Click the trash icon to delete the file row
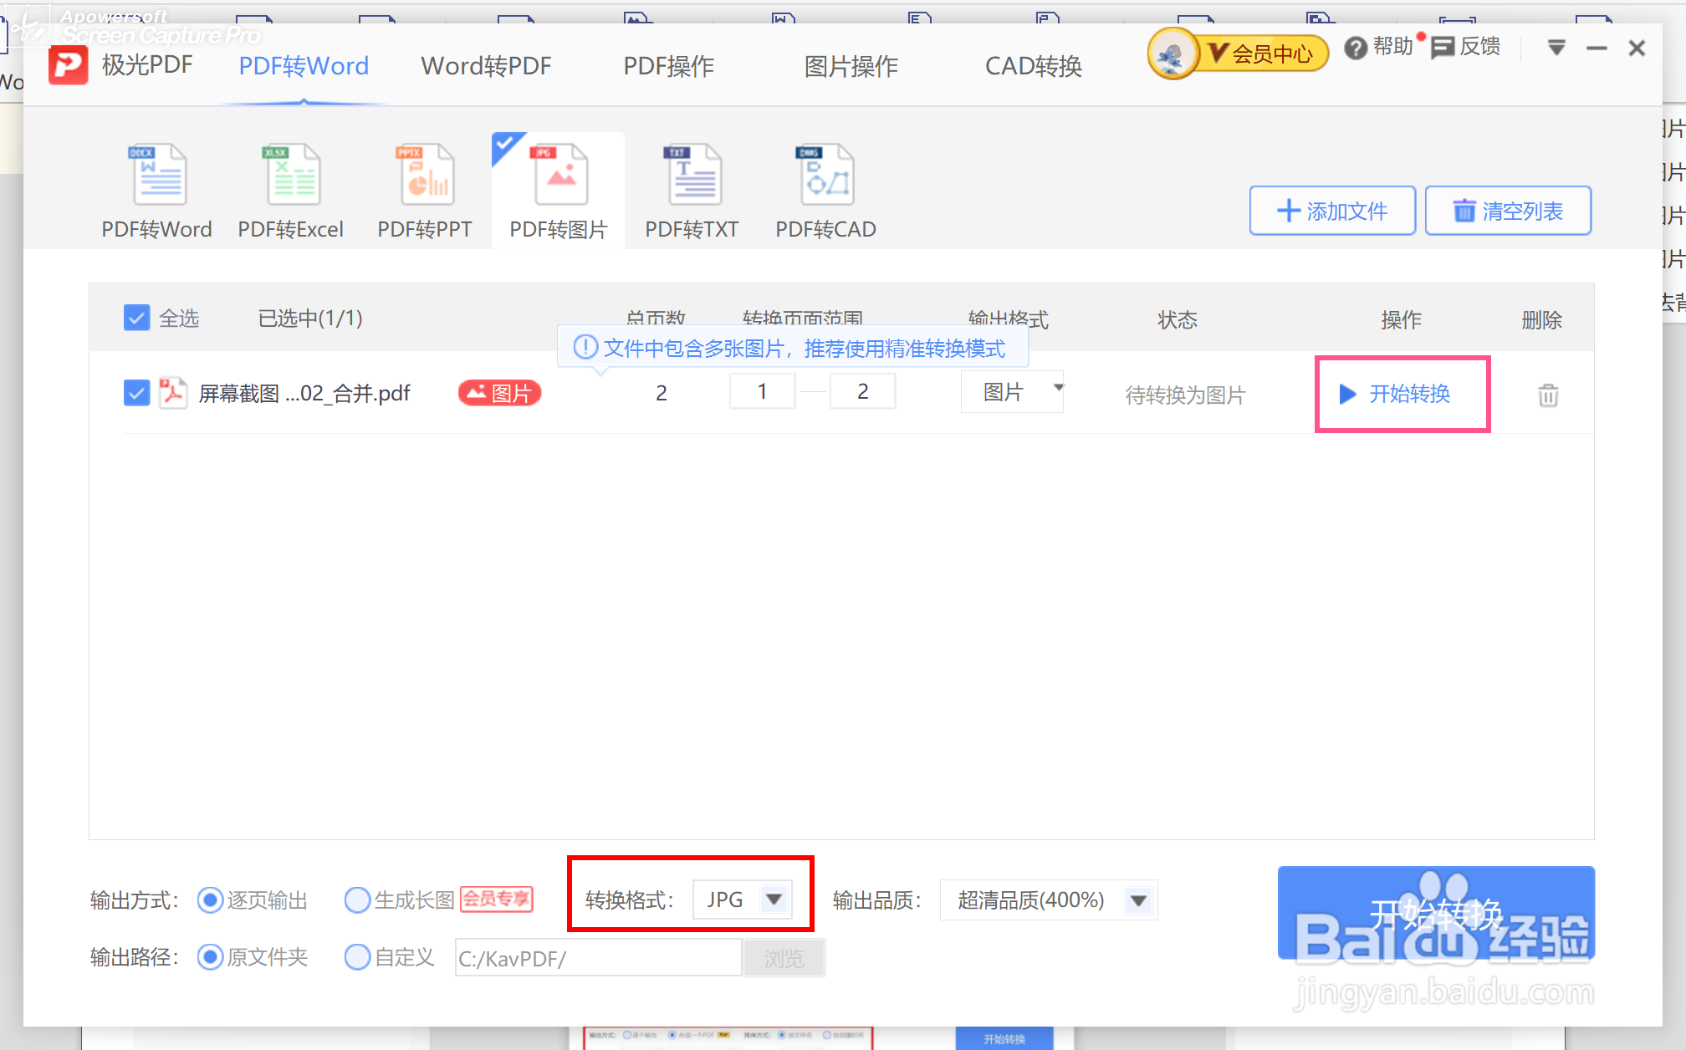This screenshot has height=1050, width=1686. [x=1548, y=395]
